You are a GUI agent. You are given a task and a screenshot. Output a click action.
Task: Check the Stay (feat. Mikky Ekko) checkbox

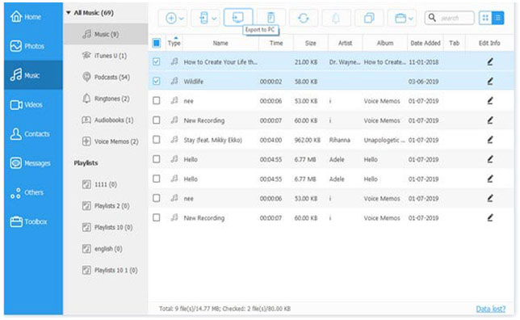(156, 140)
